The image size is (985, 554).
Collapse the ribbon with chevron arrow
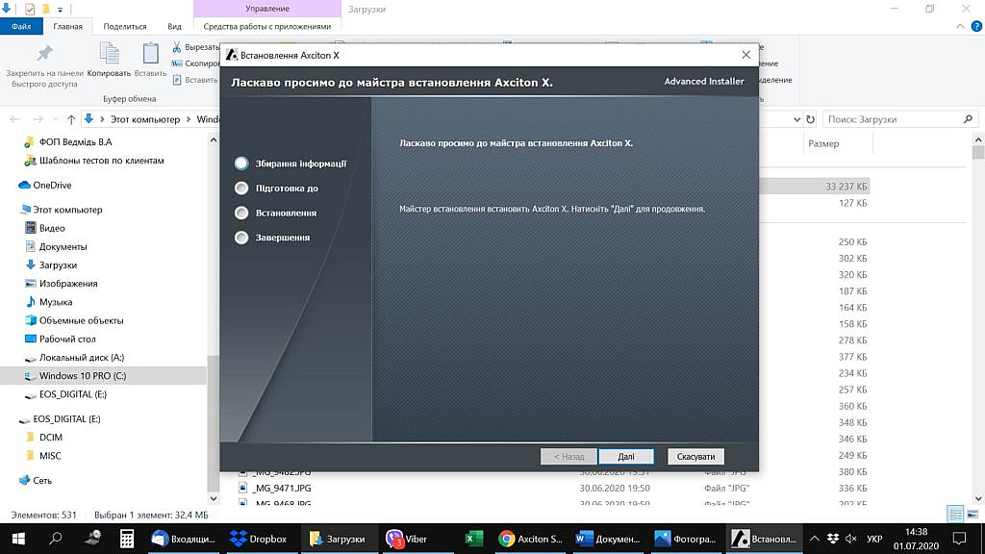[x=960, y=26]
